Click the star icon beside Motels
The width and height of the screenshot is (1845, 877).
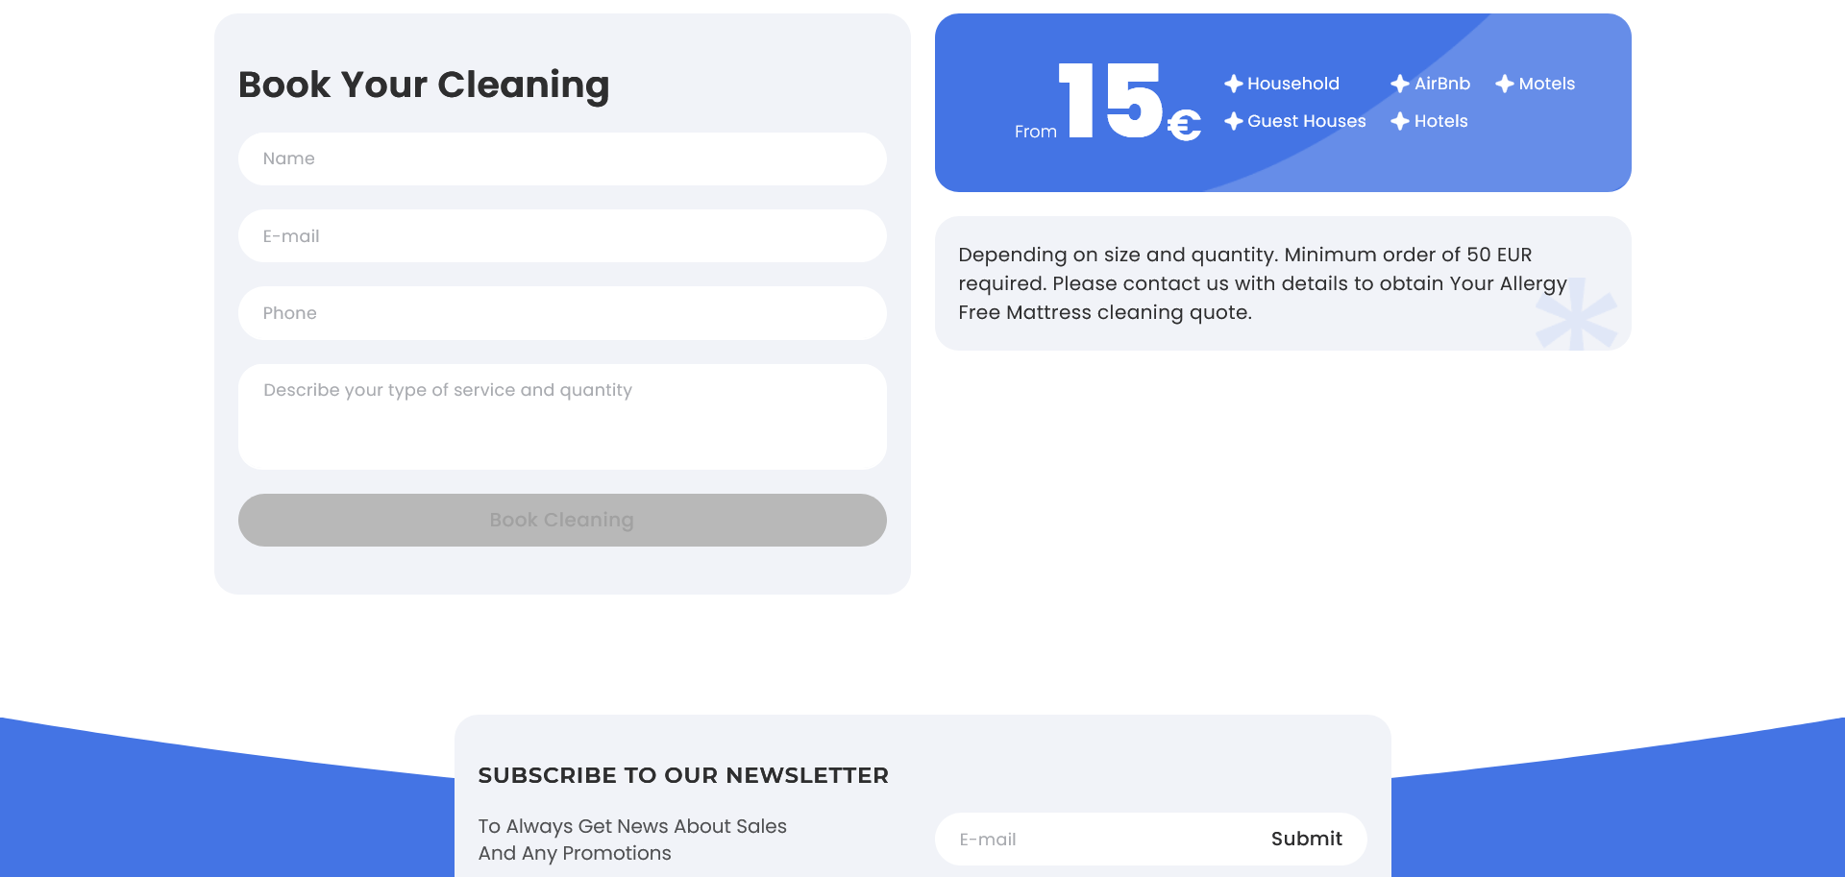1505,85
